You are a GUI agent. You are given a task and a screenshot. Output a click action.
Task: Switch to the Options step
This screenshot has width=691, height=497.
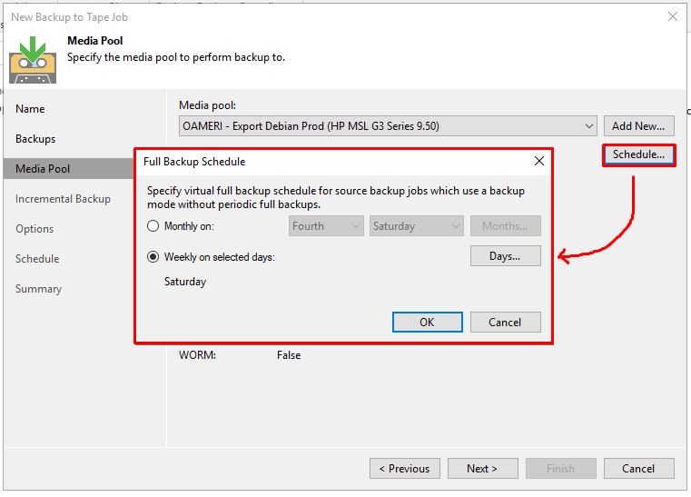35,229
